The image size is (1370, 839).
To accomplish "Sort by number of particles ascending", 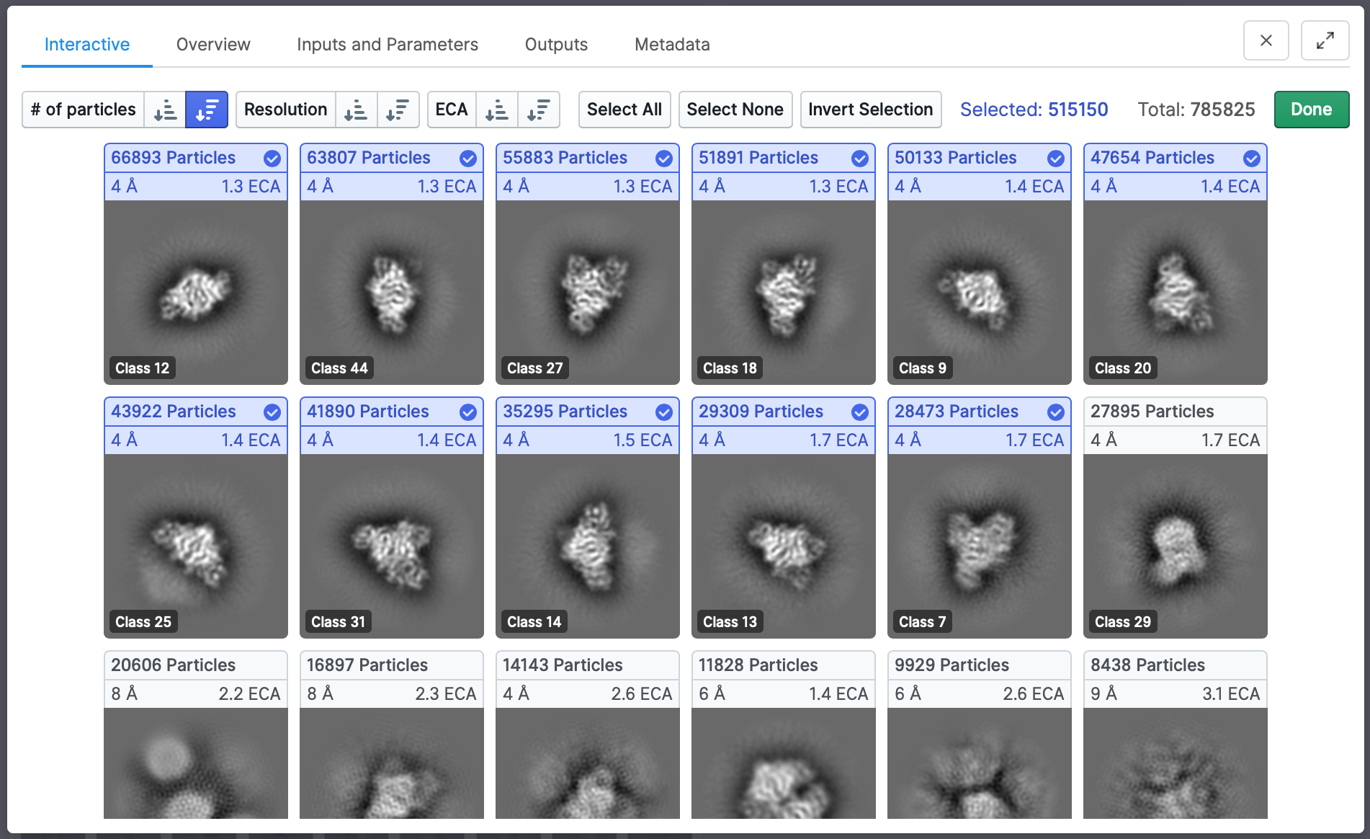I will click(x=166, y=110).
